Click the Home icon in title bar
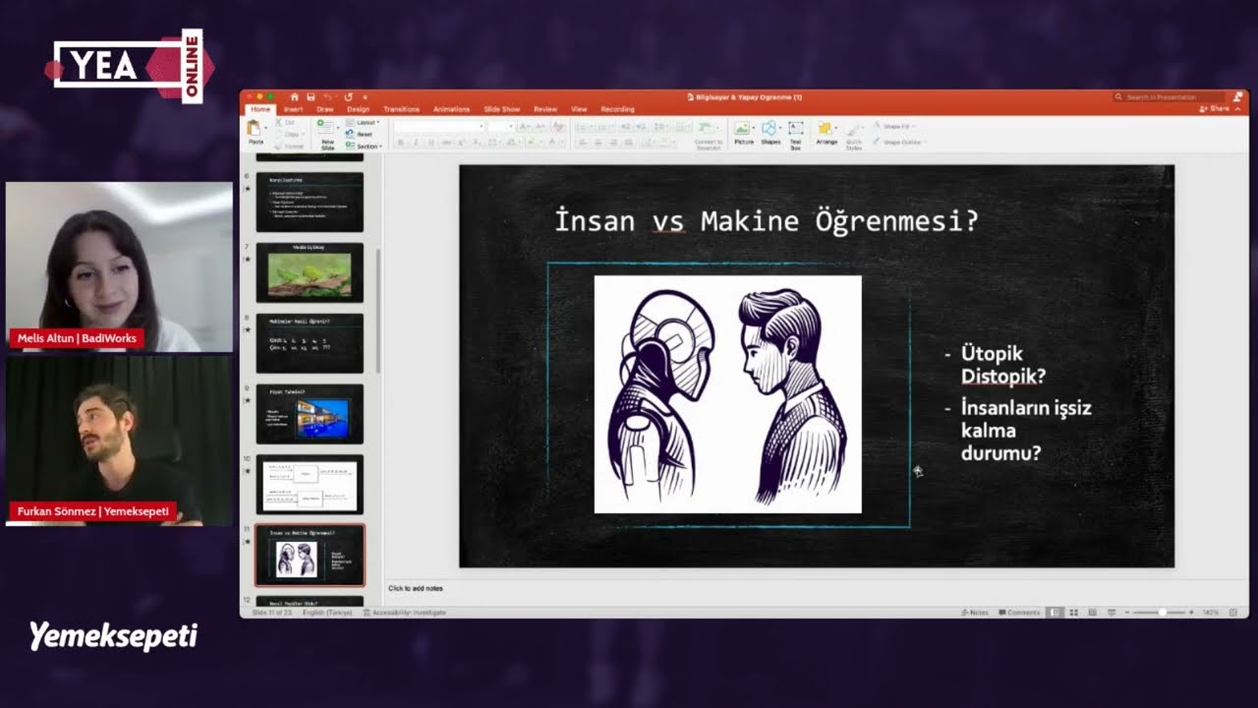The width and height of the screenshot is (1258, 708). [295, 96]
